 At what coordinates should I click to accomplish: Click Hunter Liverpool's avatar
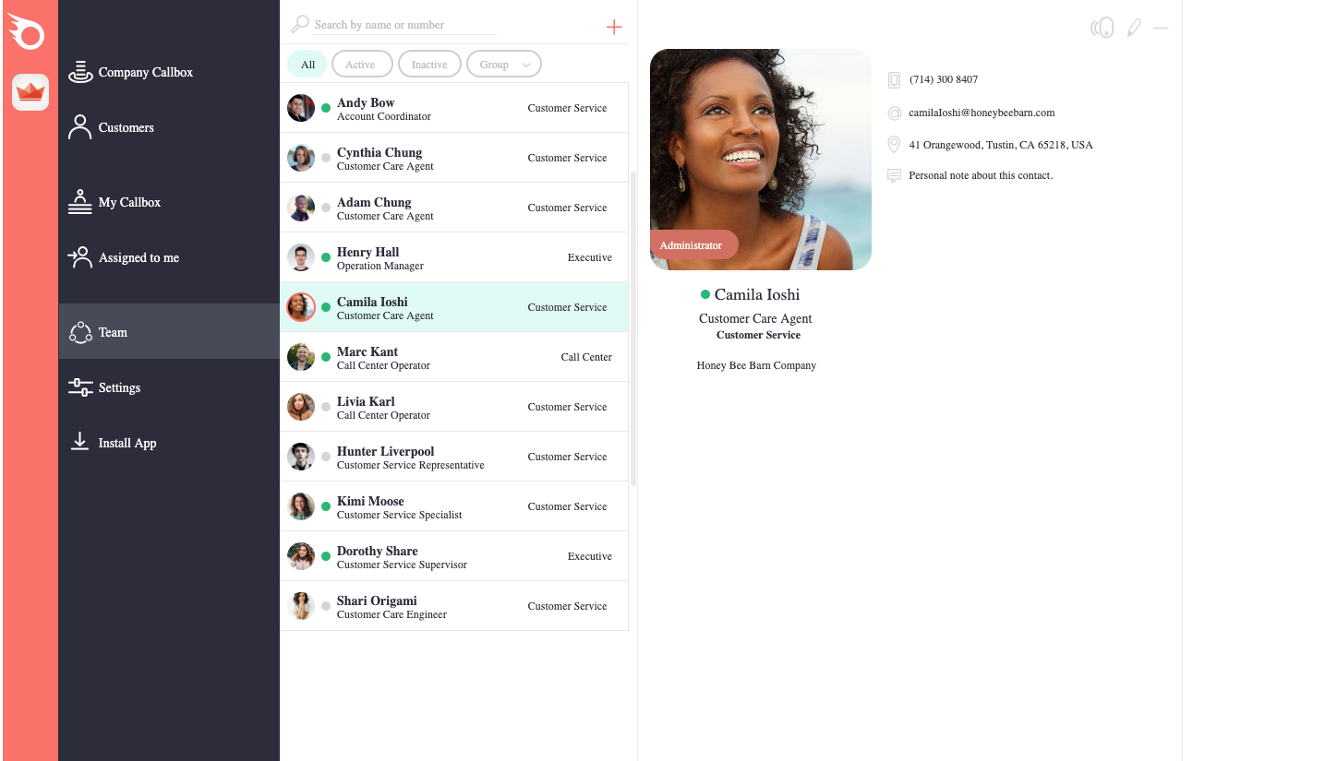click(301, 457)
